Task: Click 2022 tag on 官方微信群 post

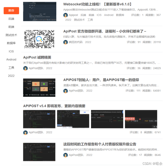Action: [88, 42]
